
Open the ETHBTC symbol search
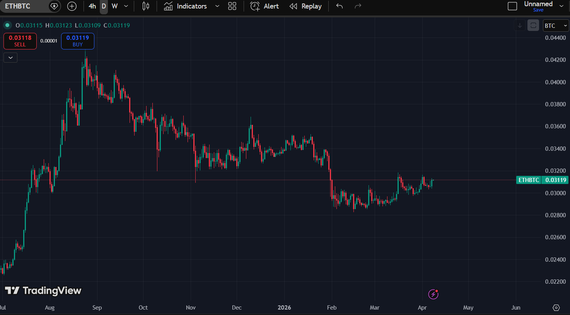[18, 6]
